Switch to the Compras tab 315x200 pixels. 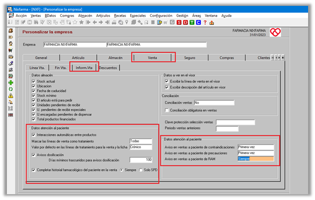click(x=227, y=58)
